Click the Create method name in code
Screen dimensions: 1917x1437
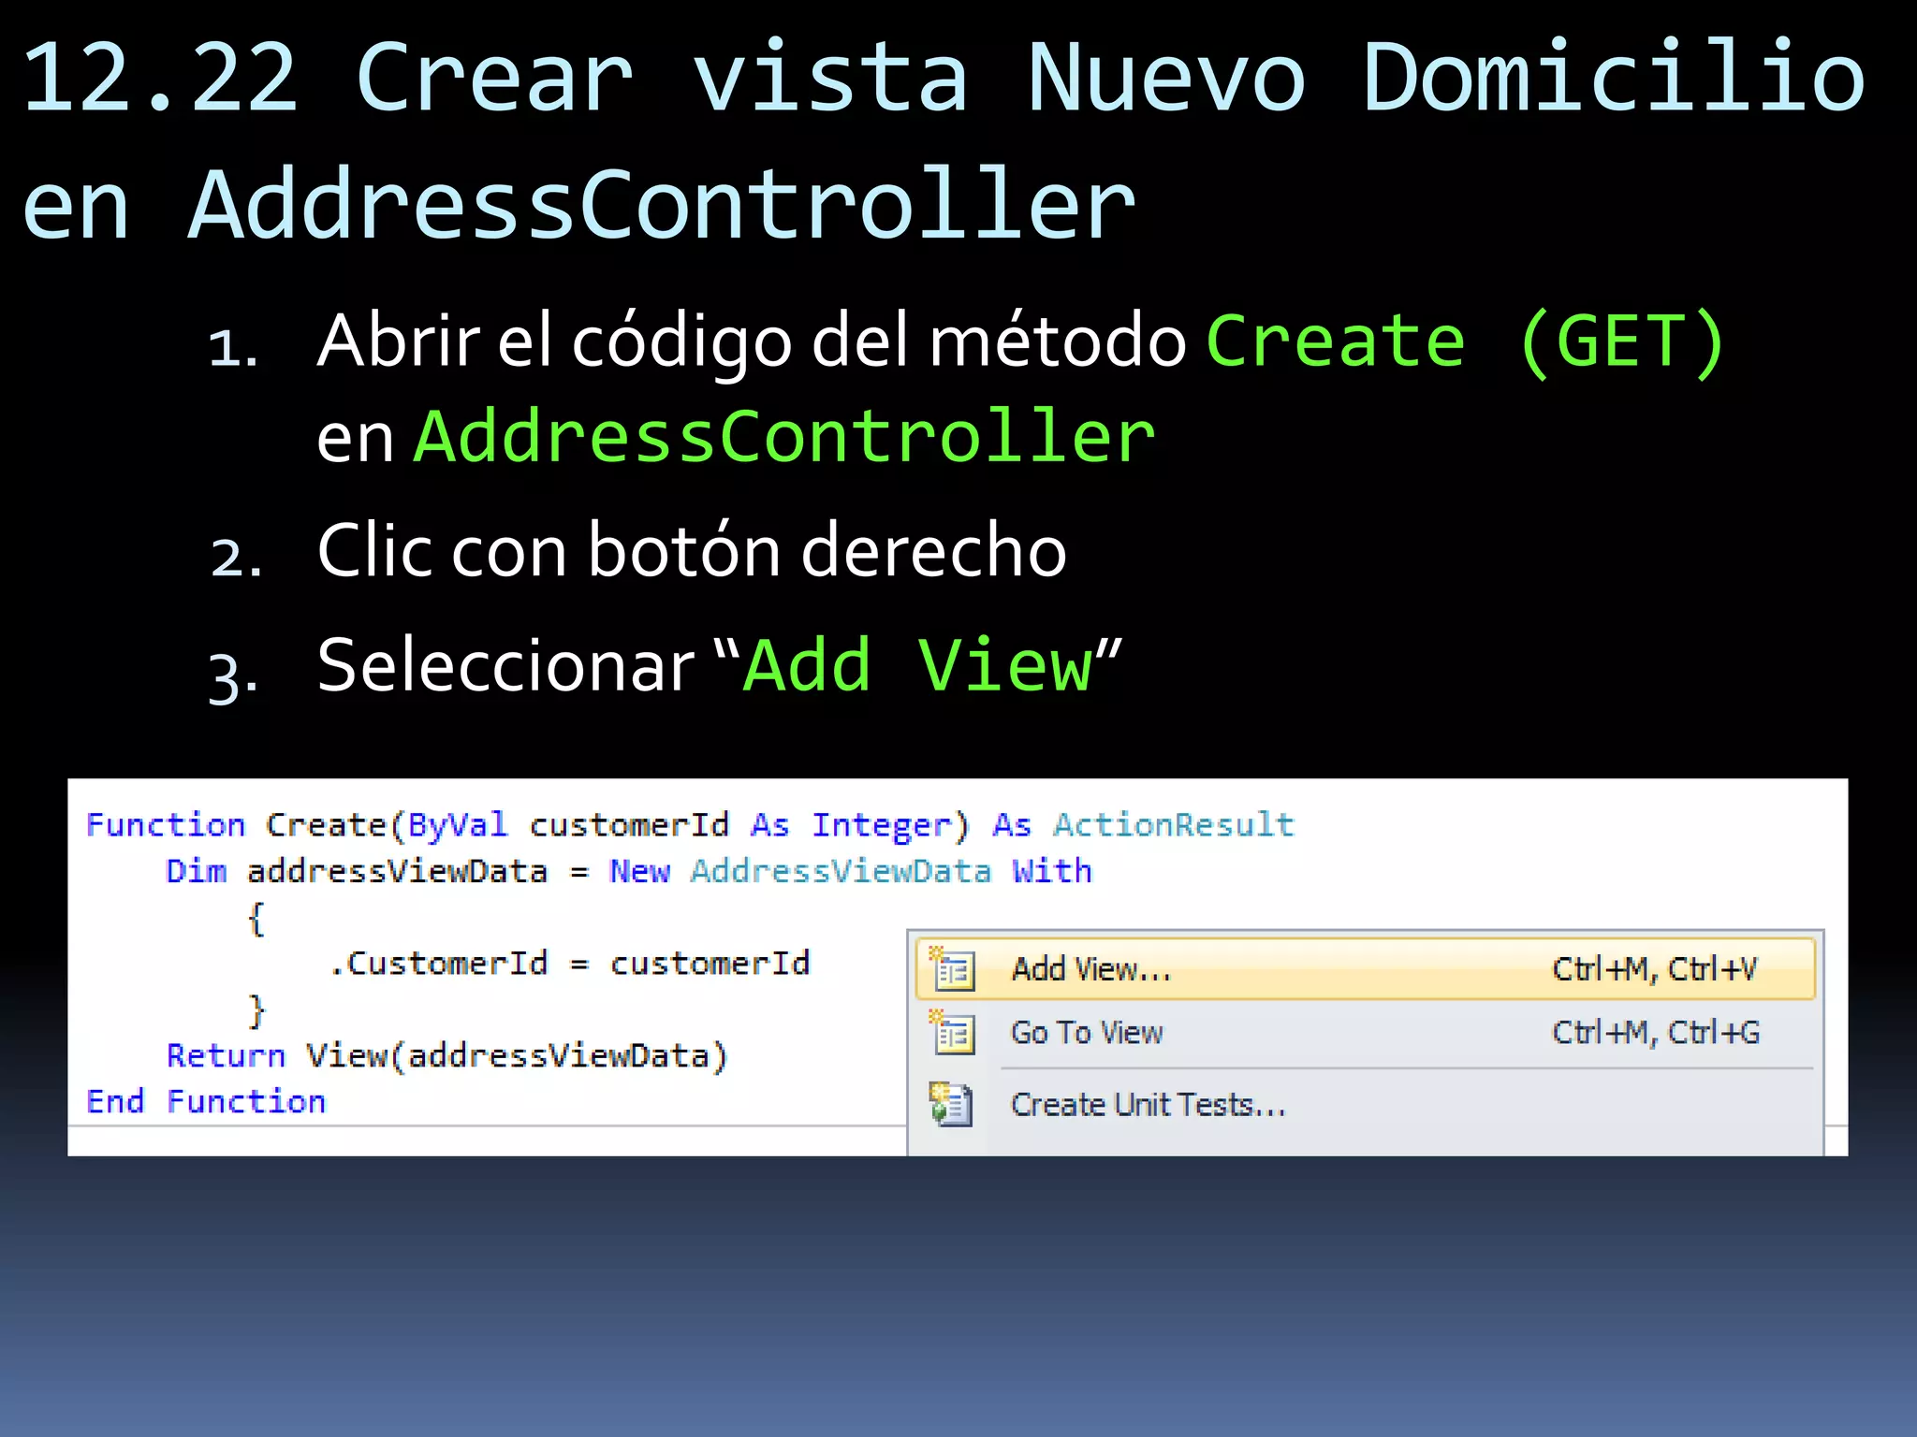pyautogui.click(x=325, y=825)
